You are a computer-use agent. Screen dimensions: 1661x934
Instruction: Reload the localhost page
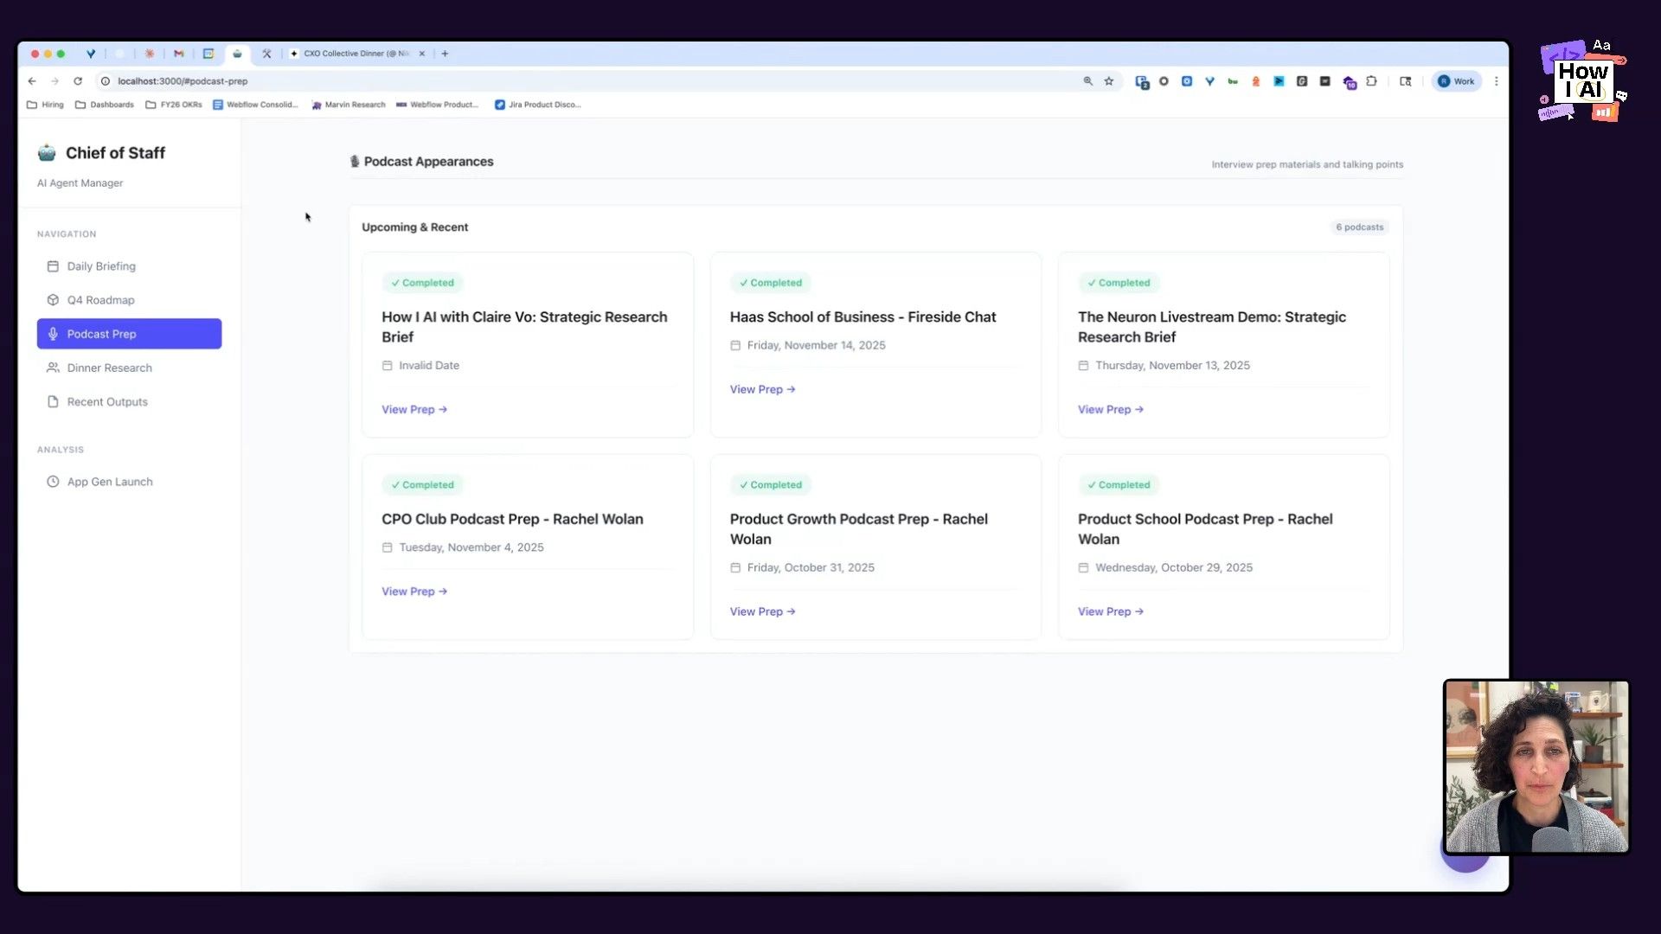point(78,81)
